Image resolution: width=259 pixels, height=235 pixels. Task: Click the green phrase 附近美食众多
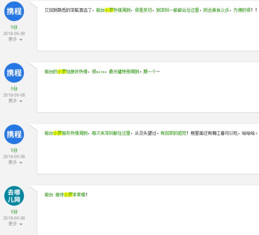tap(216, 10)
